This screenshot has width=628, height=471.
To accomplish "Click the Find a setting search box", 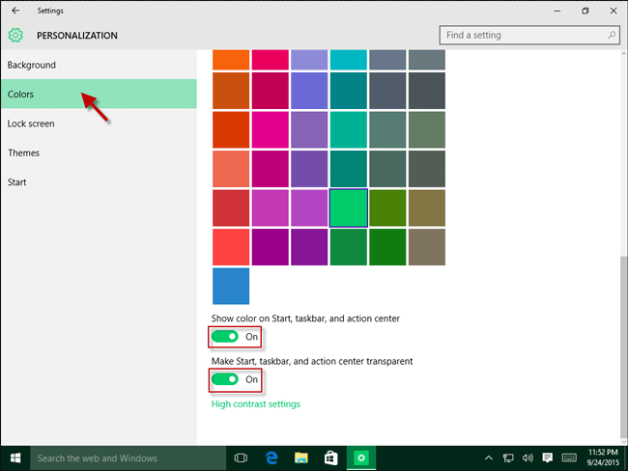I will click(x=529, y=35).
